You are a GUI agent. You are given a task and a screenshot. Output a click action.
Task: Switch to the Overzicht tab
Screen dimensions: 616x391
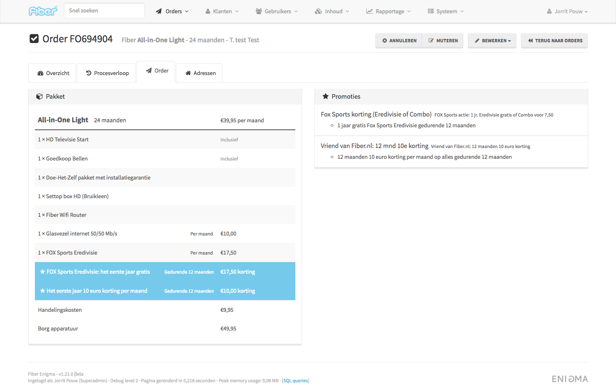coord(53,73)
